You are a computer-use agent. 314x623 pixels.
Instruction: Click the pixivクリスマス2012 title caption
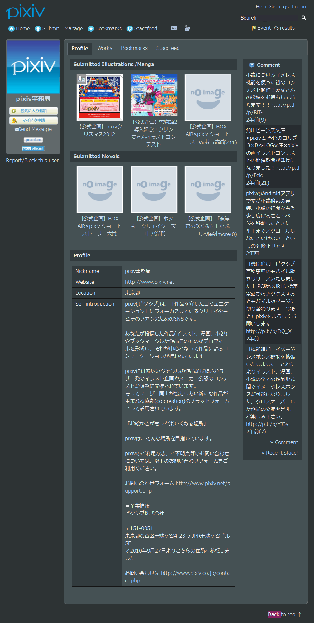tap(100, 130)
